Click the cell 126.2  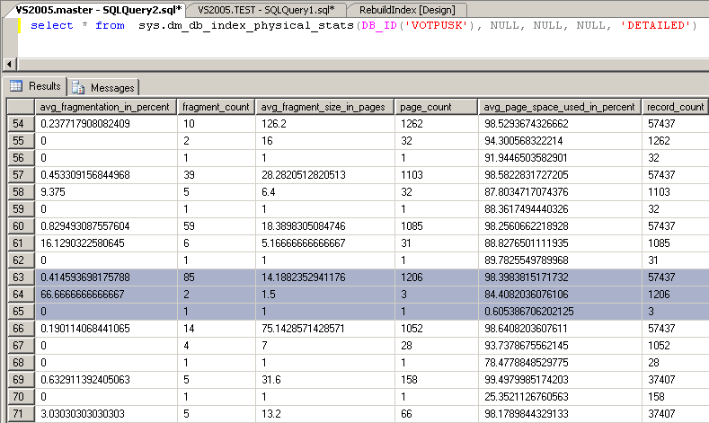click(325, 124)
